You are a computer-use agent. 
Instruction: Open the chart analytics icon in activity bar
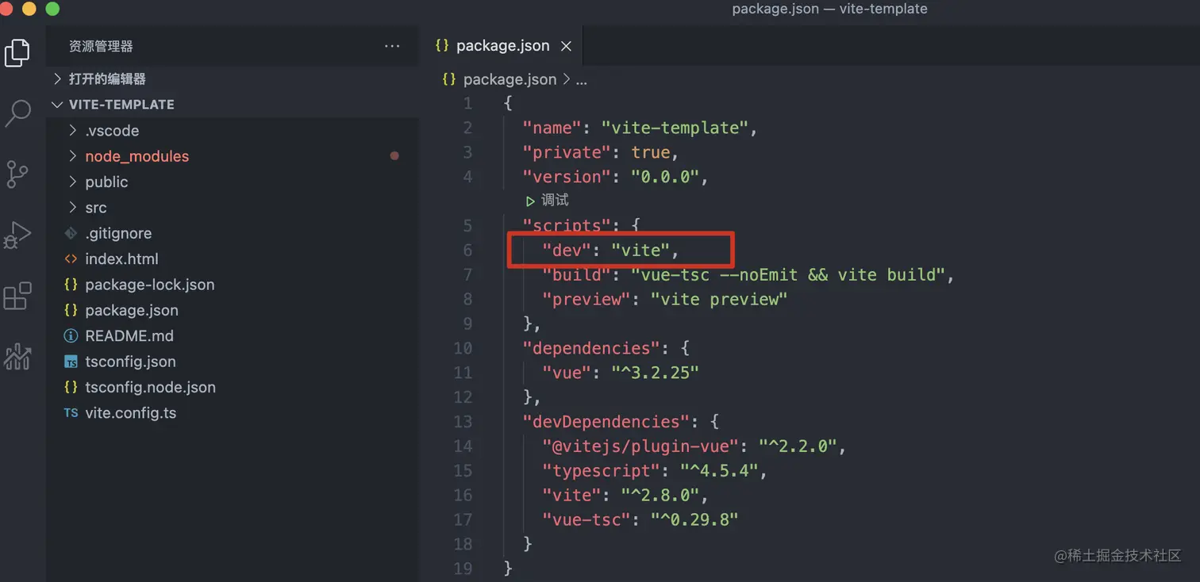[x=17, y=357]
